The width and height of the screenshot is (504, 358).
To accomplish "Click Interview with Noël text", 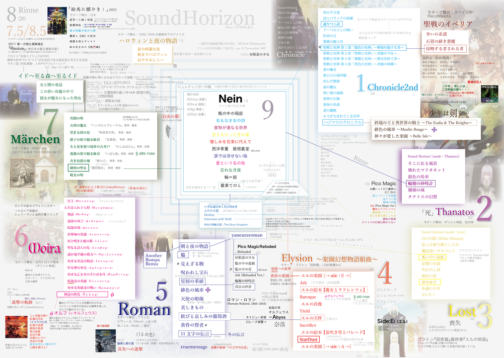I will pos(218,219).
